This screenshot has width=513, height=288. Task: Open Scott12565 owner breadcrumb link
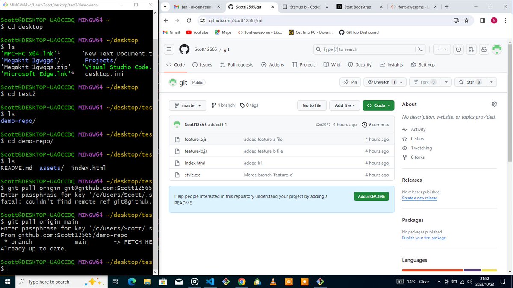206,49
